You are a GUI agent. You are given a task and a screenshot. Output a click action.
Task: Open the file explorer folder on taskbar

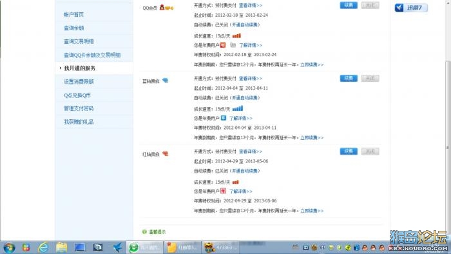62,248
